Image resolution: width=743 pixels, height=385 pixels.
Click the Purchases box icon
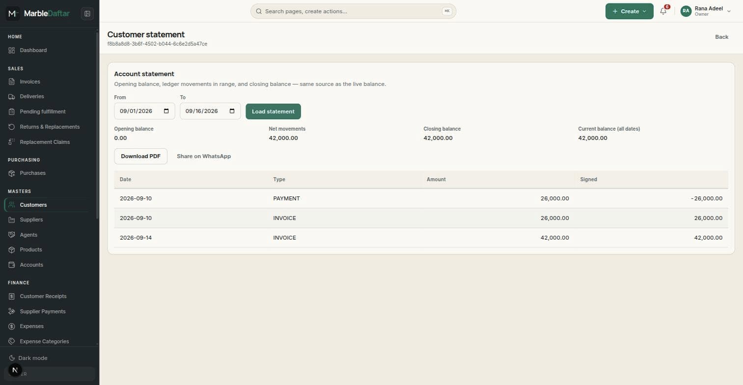click(x=12, y=173)
